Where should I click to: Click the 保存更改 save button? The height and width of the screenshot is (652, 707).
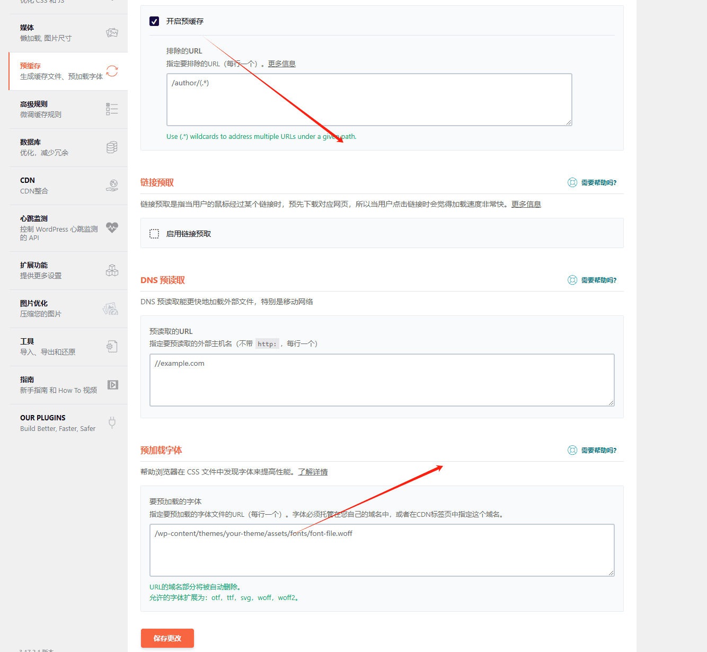167,638
